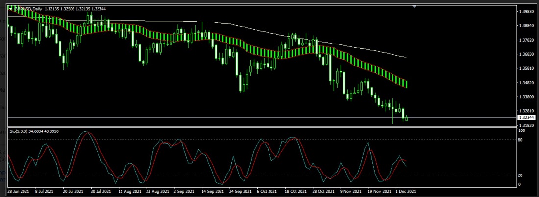The height and width of the screenshot is (197, 539).
Task: Click the 1.39830 price axis label
Action: (x=526, y=11)
